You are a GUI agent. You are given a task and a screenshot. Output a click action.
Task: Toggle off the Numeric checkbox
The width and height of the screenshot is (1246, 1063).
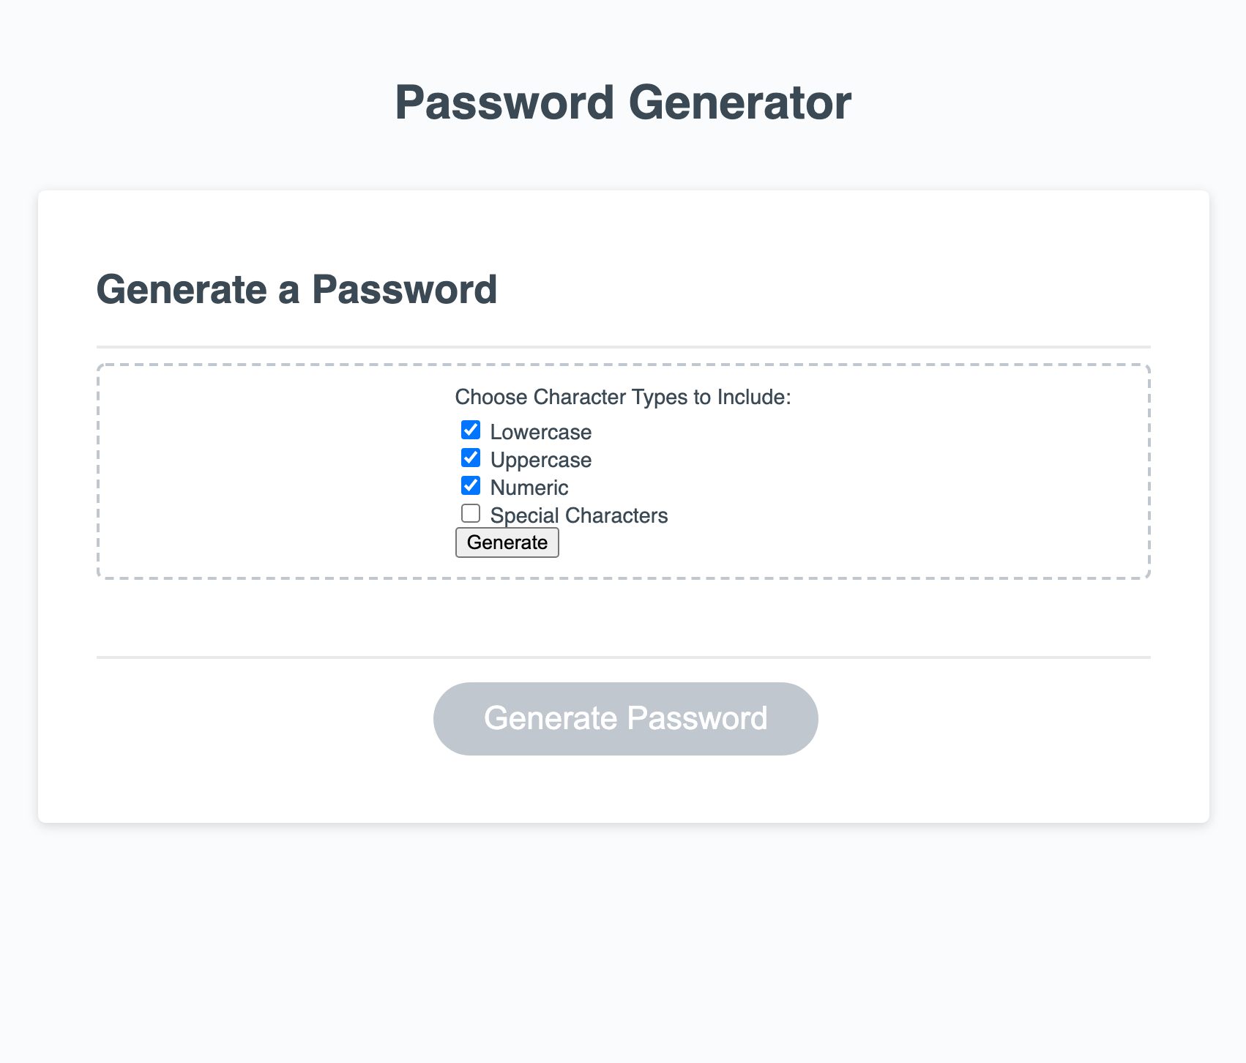point(471,485)
